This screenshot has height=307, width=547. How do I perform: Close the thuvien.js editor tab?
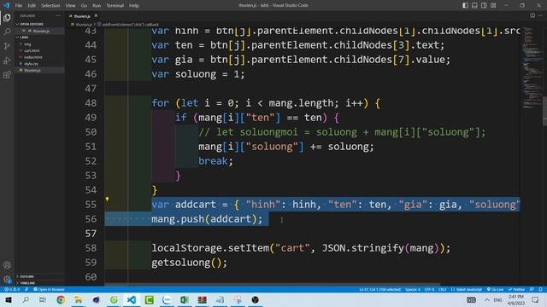[96, 15]
